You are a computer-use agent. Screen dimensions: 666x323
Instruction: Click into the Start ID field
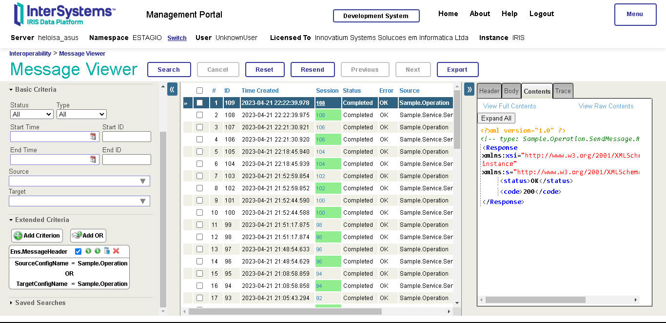[x=126, y=137]
